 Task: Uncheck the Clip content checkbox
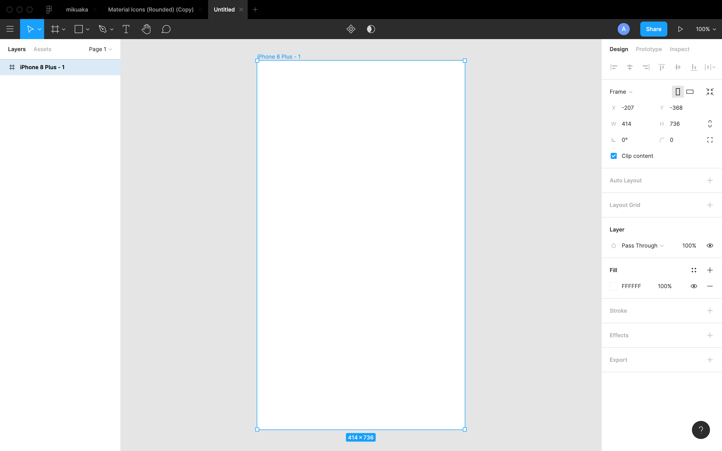(613, 156)
